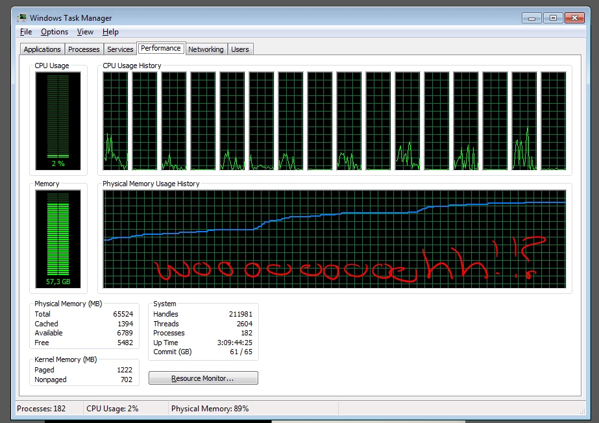The image size is (599, 423).
Task: Click the last CPU core history graph
Action: (x=554, y=121)
